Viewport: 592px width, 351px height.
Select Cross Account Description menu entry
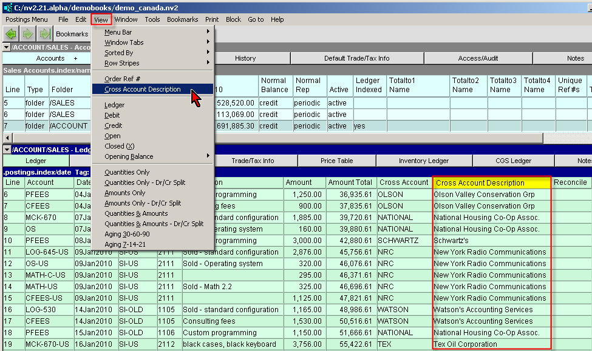coord(143,89)
